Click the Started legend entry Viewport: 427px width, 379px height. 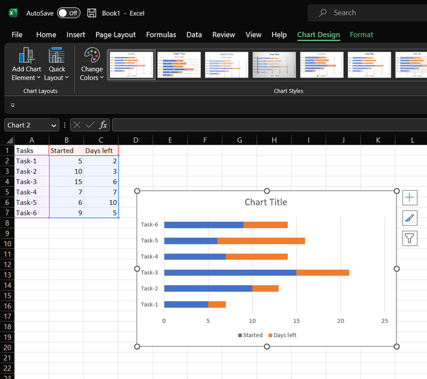tap(250, 335)
